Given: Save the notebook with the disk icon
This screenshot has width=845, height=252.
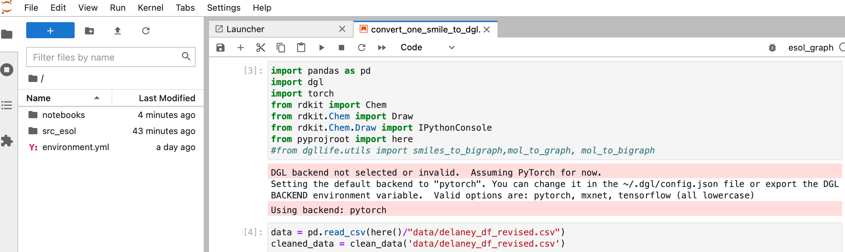Looking at the screenshot, I should [220, 48].
